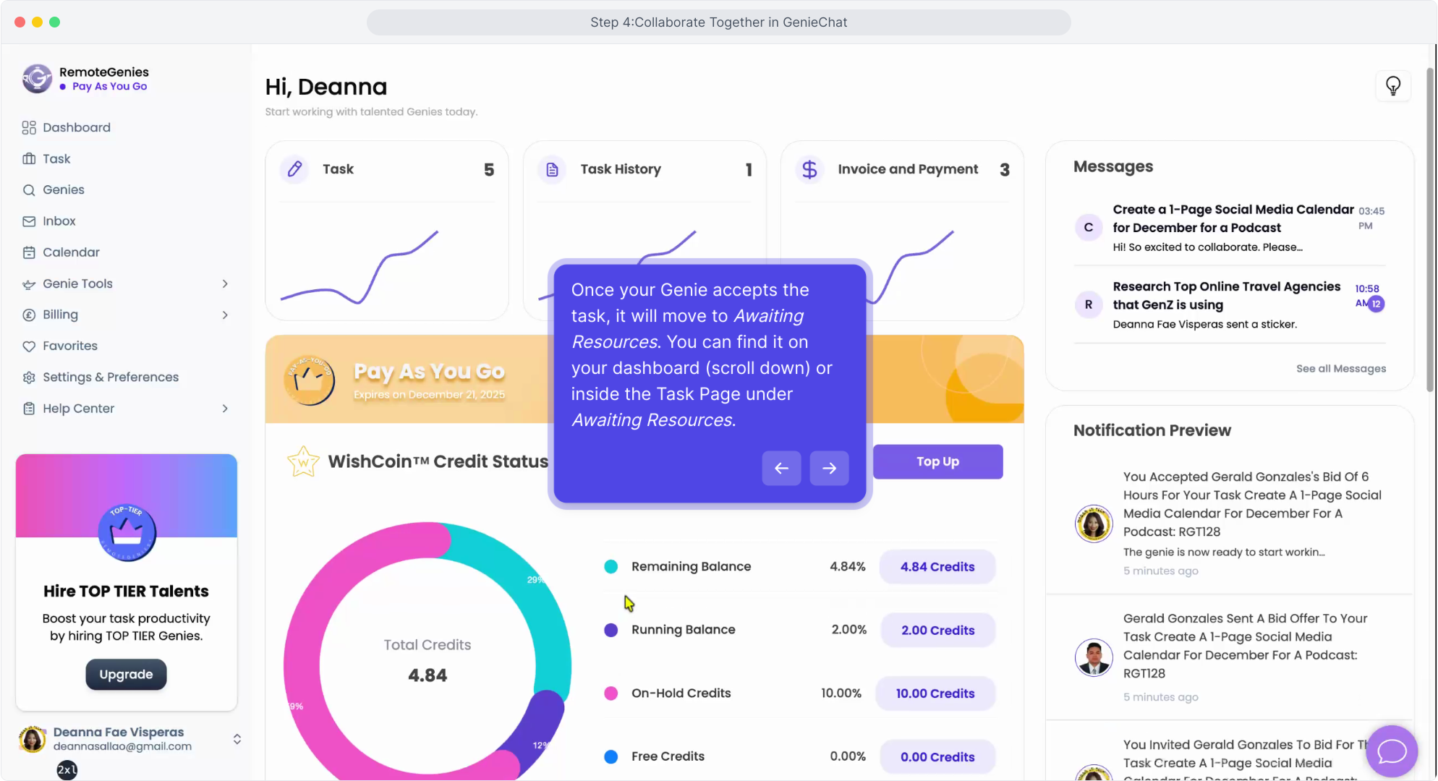1438x781 pixels.
Task: Click the Task pencil icon card
Action: [294, 169]
